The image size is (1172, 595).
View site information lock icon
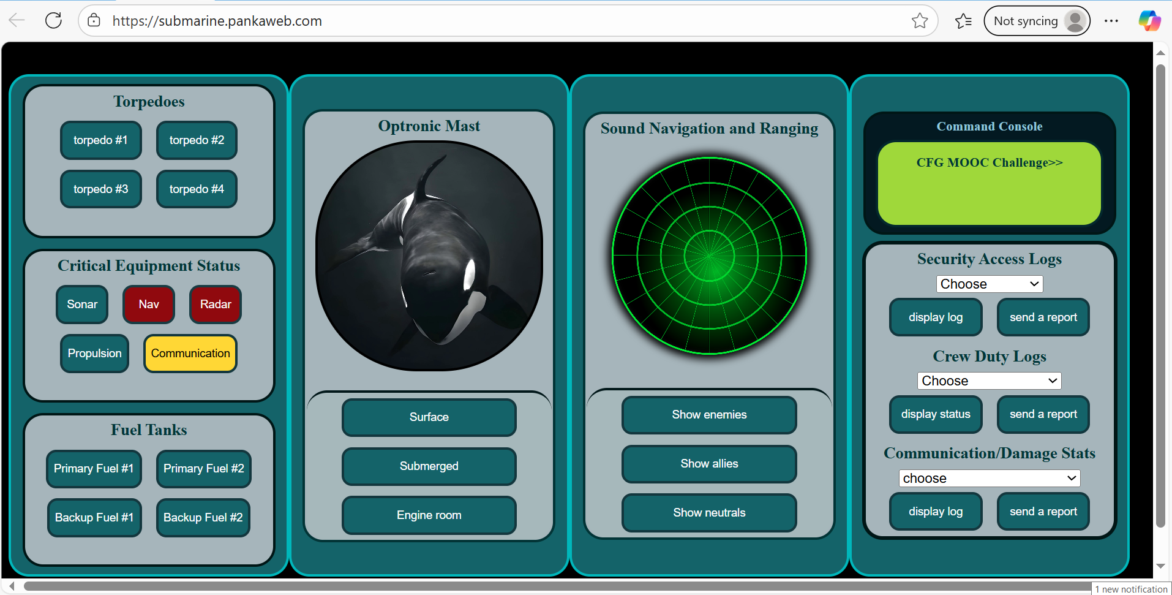click(x=94, y=21)
